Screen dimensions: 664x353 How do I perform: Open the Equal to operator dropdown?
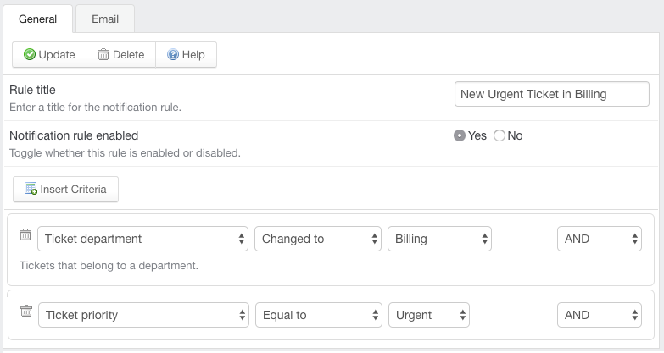point(319,315)
